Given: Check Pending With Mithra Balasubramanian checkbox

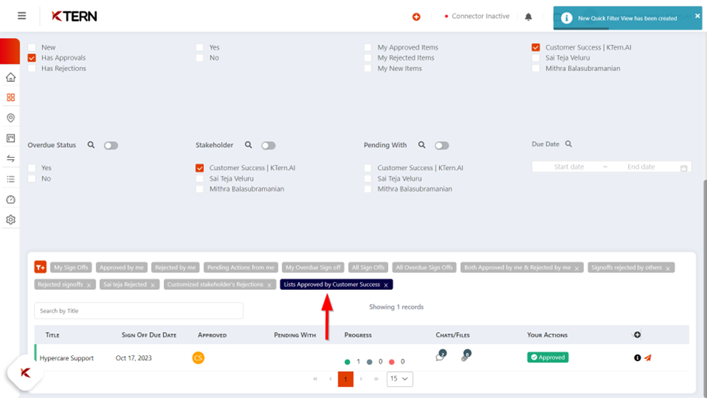Looking at the screenshot, I should tap(368, 189).
